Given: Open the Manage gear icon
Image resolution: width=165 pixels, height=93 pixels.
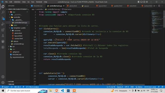Looking at the screenshot, I should pyautogui.click(x=3, y=82).
